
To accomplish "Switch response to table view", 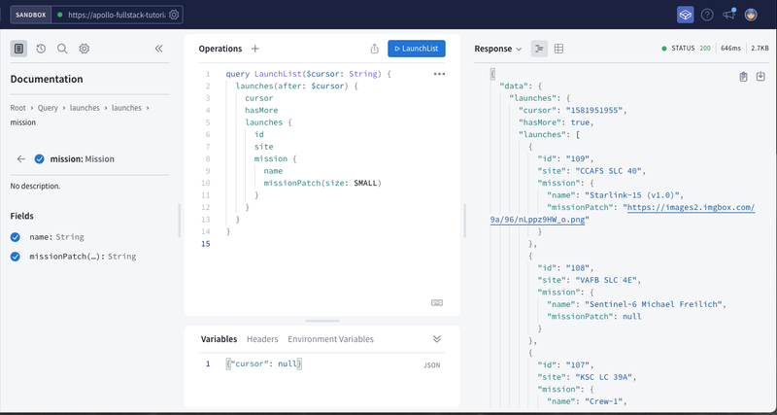I will coord(559,49).
